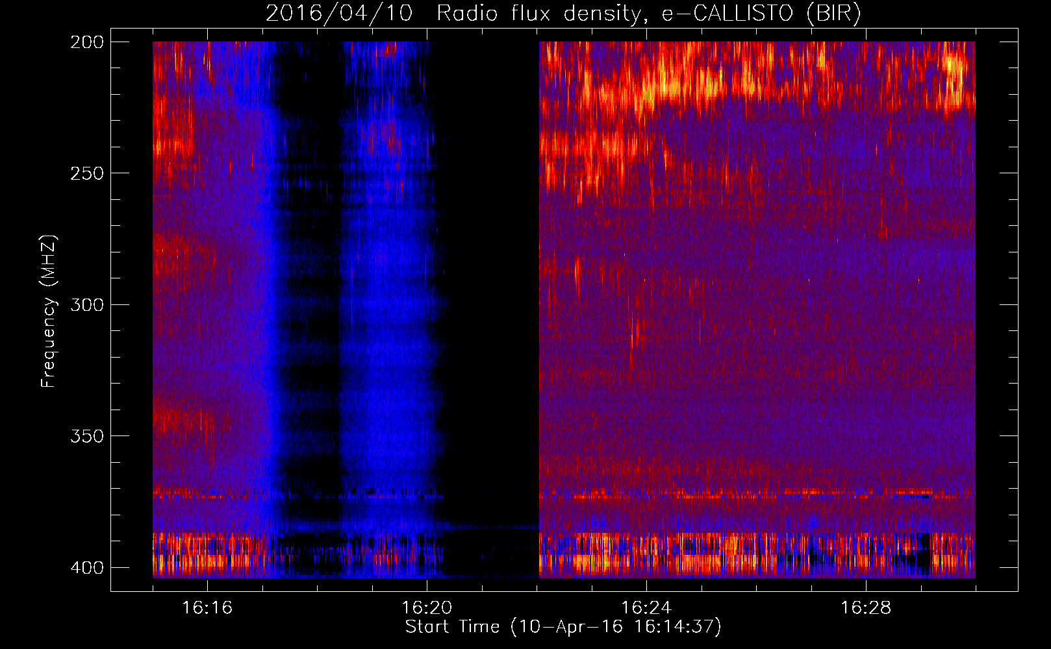Click the 300 frequency tick label
The height and width of the screenshot is (649, 1051).
click(87, 304)
